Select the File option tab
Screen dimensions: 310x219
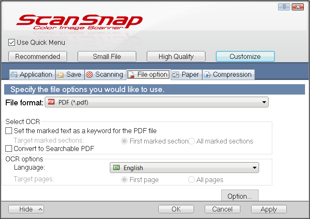tap(148, 75)
